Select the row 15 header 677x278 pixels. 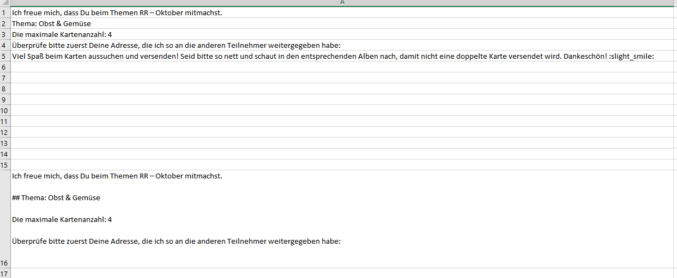point(5,165)
